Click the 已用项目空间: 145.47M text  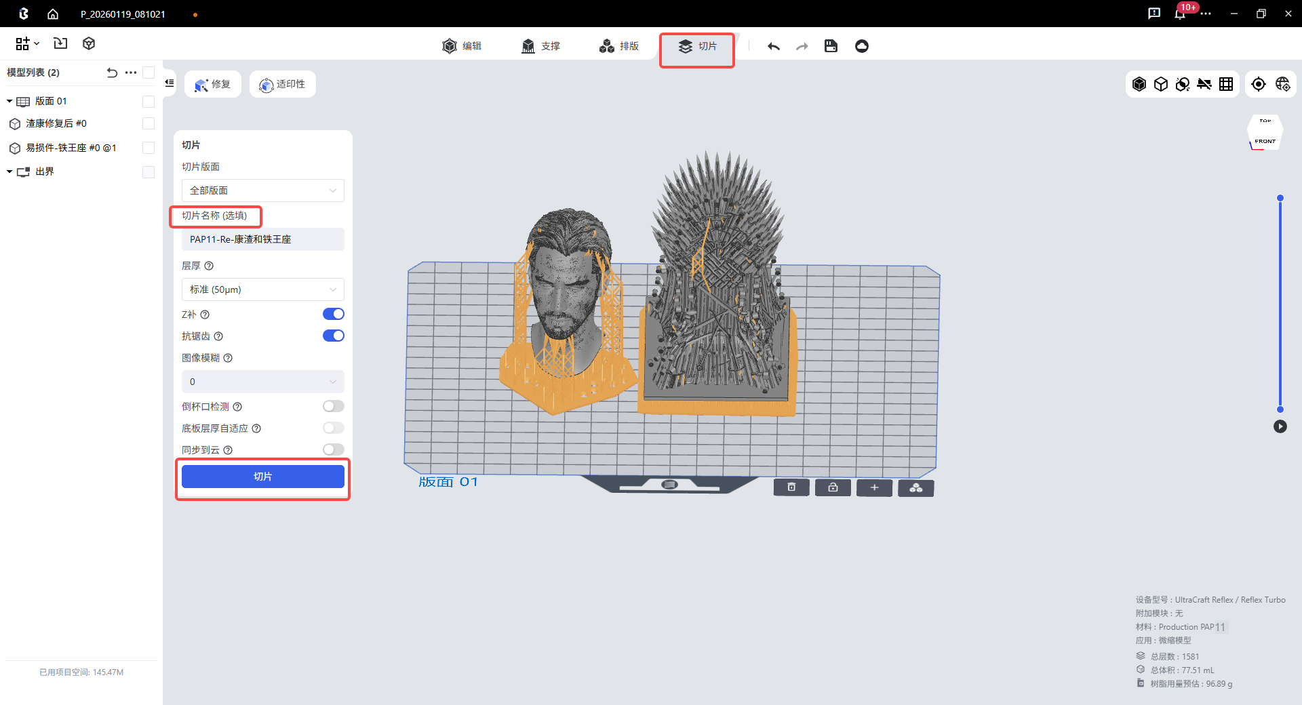click(81, 672)
